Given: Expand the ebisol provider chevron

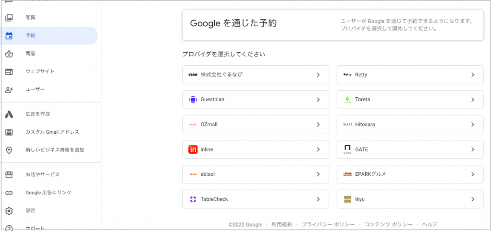Looking at the screenshot, I should [x=318, y=174].
